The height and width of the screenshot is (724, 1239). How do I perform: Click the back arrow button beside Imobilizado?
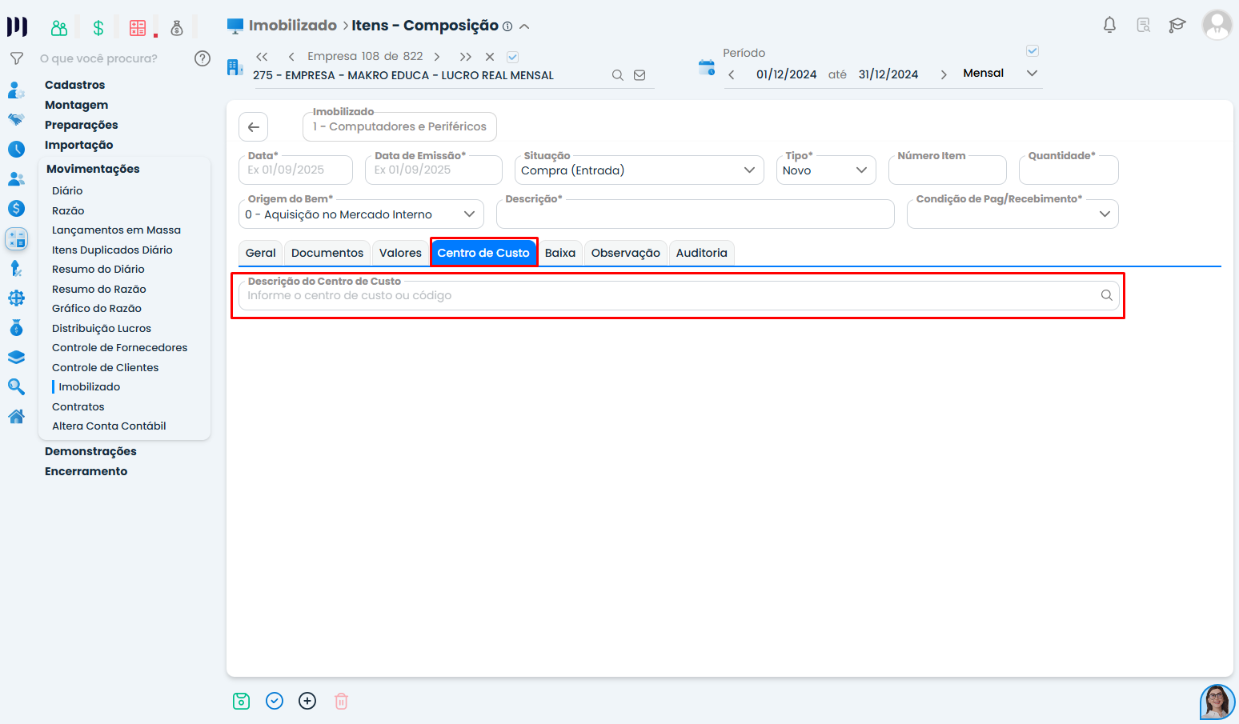point(253,127)
